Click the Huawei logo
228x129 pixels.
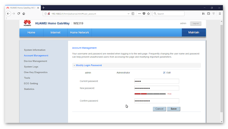click(x=27, y=23)
